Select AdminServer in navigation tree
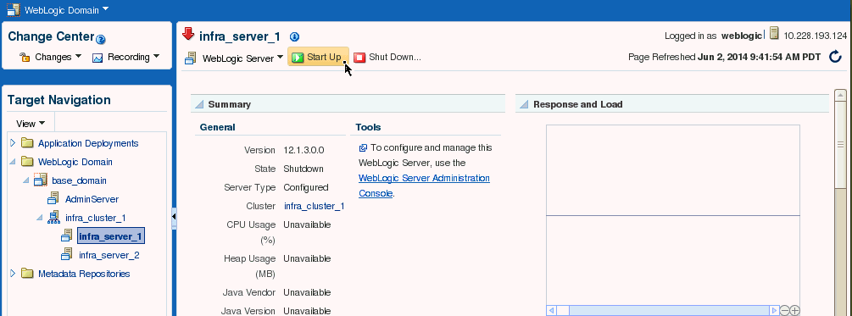Screen dimensions: 852x316 click(92, 199)
